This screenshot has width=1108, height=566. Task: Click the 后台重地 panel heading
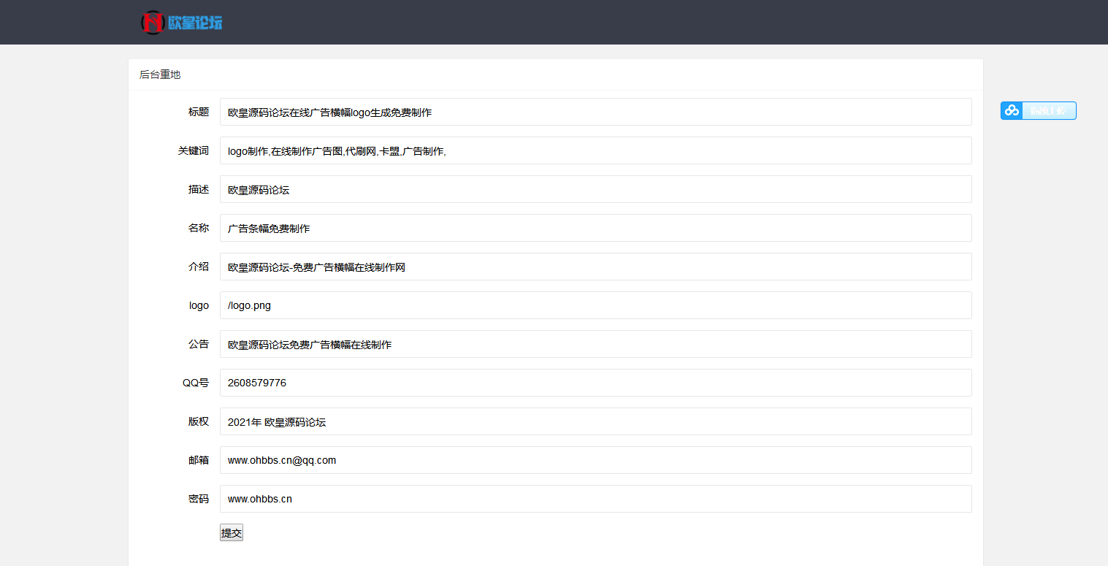click(x=160, y=74)
